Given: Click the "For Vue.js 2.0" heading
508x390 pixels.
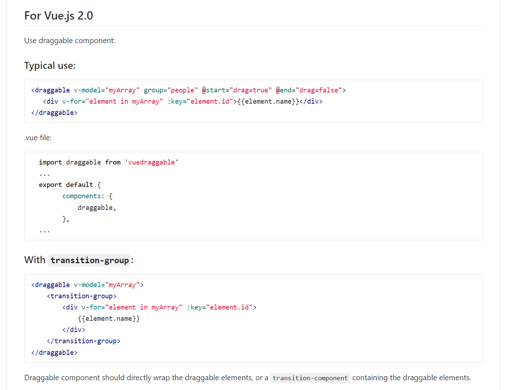Looking at the screenshot, I should point(58,16).
